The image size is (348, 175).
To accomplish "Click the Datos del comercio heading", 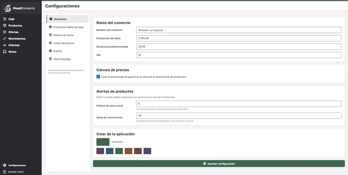I will pyautogui.click(x=113, y=23).
